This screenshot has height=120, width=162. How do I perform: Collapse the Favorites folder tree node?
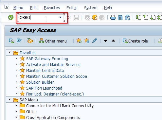[x=10, y=52]
